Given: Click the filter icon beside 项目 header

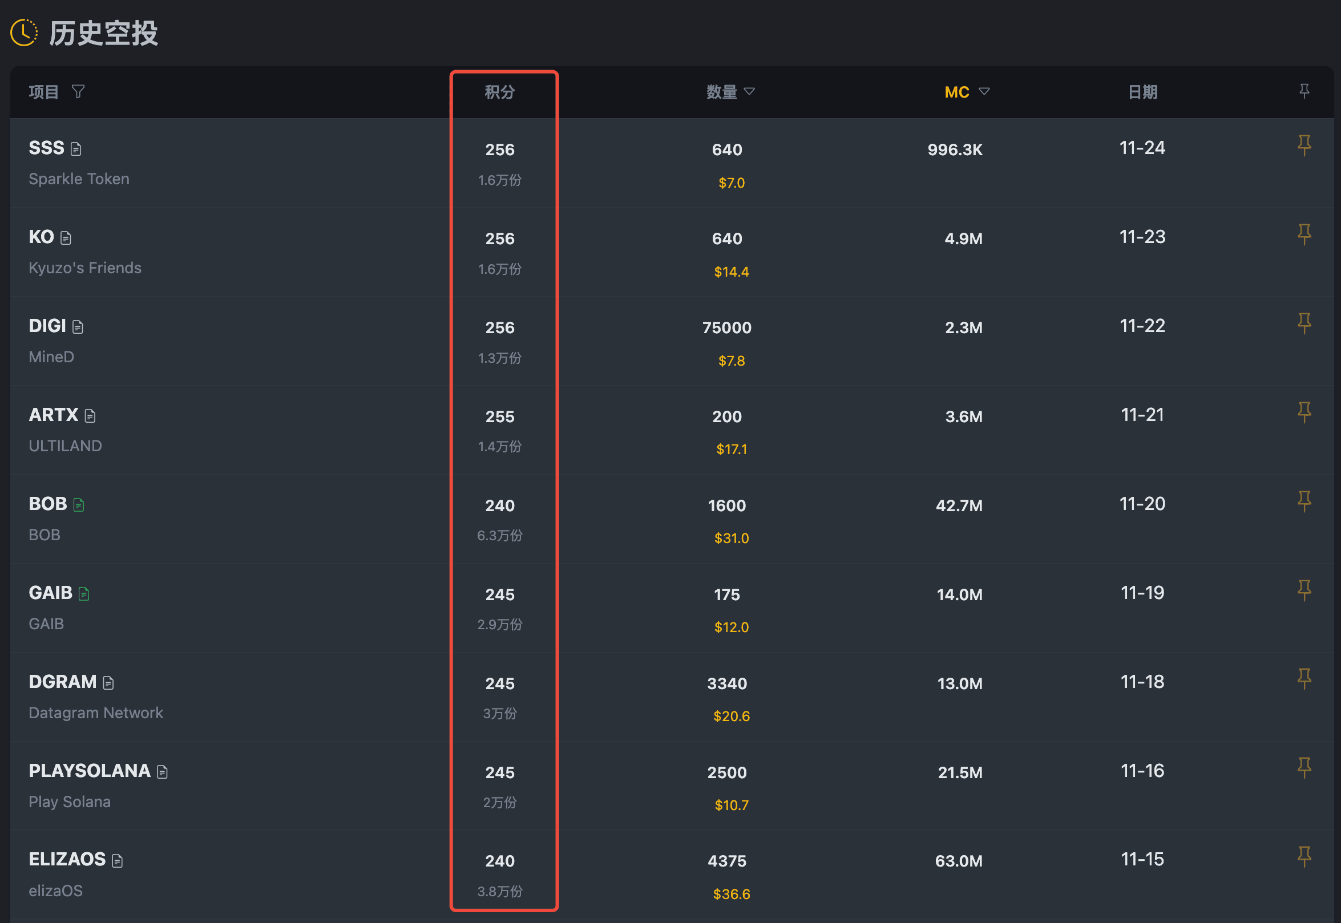Looking at the screenshot, I should pos(78,91).
